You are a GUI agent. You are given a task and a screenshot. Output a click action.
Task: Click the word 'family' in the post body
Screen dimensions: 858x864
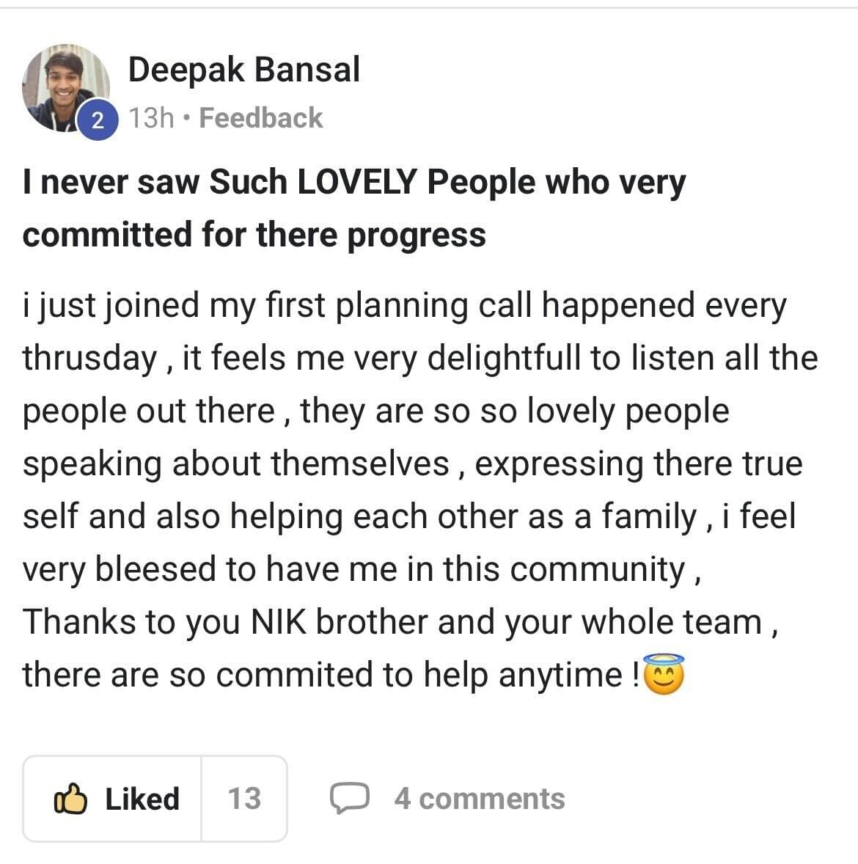pyautogui.click(x=648, y=517)
